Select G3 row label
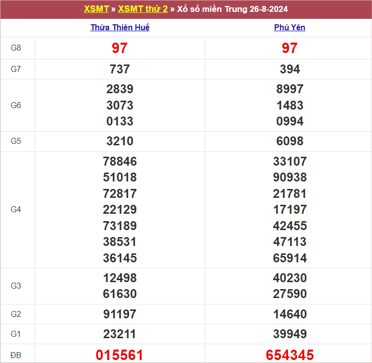Viewport: 372px width, 363px height. tap(16, 286)
